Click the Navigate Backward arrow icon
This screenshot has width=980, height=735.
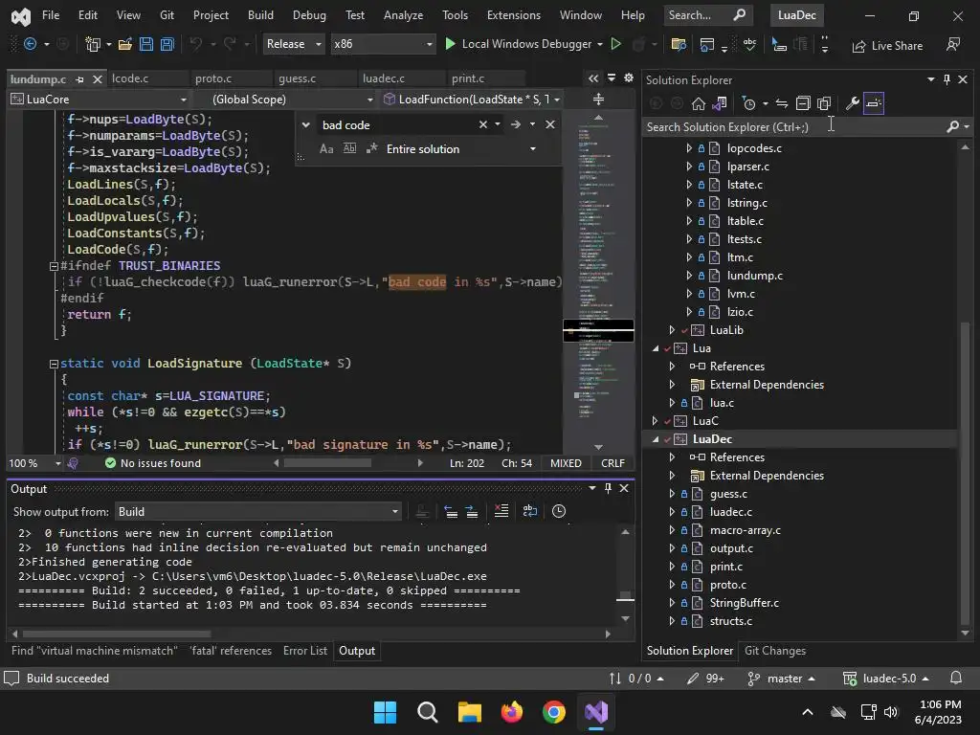(x=30, y=44)
